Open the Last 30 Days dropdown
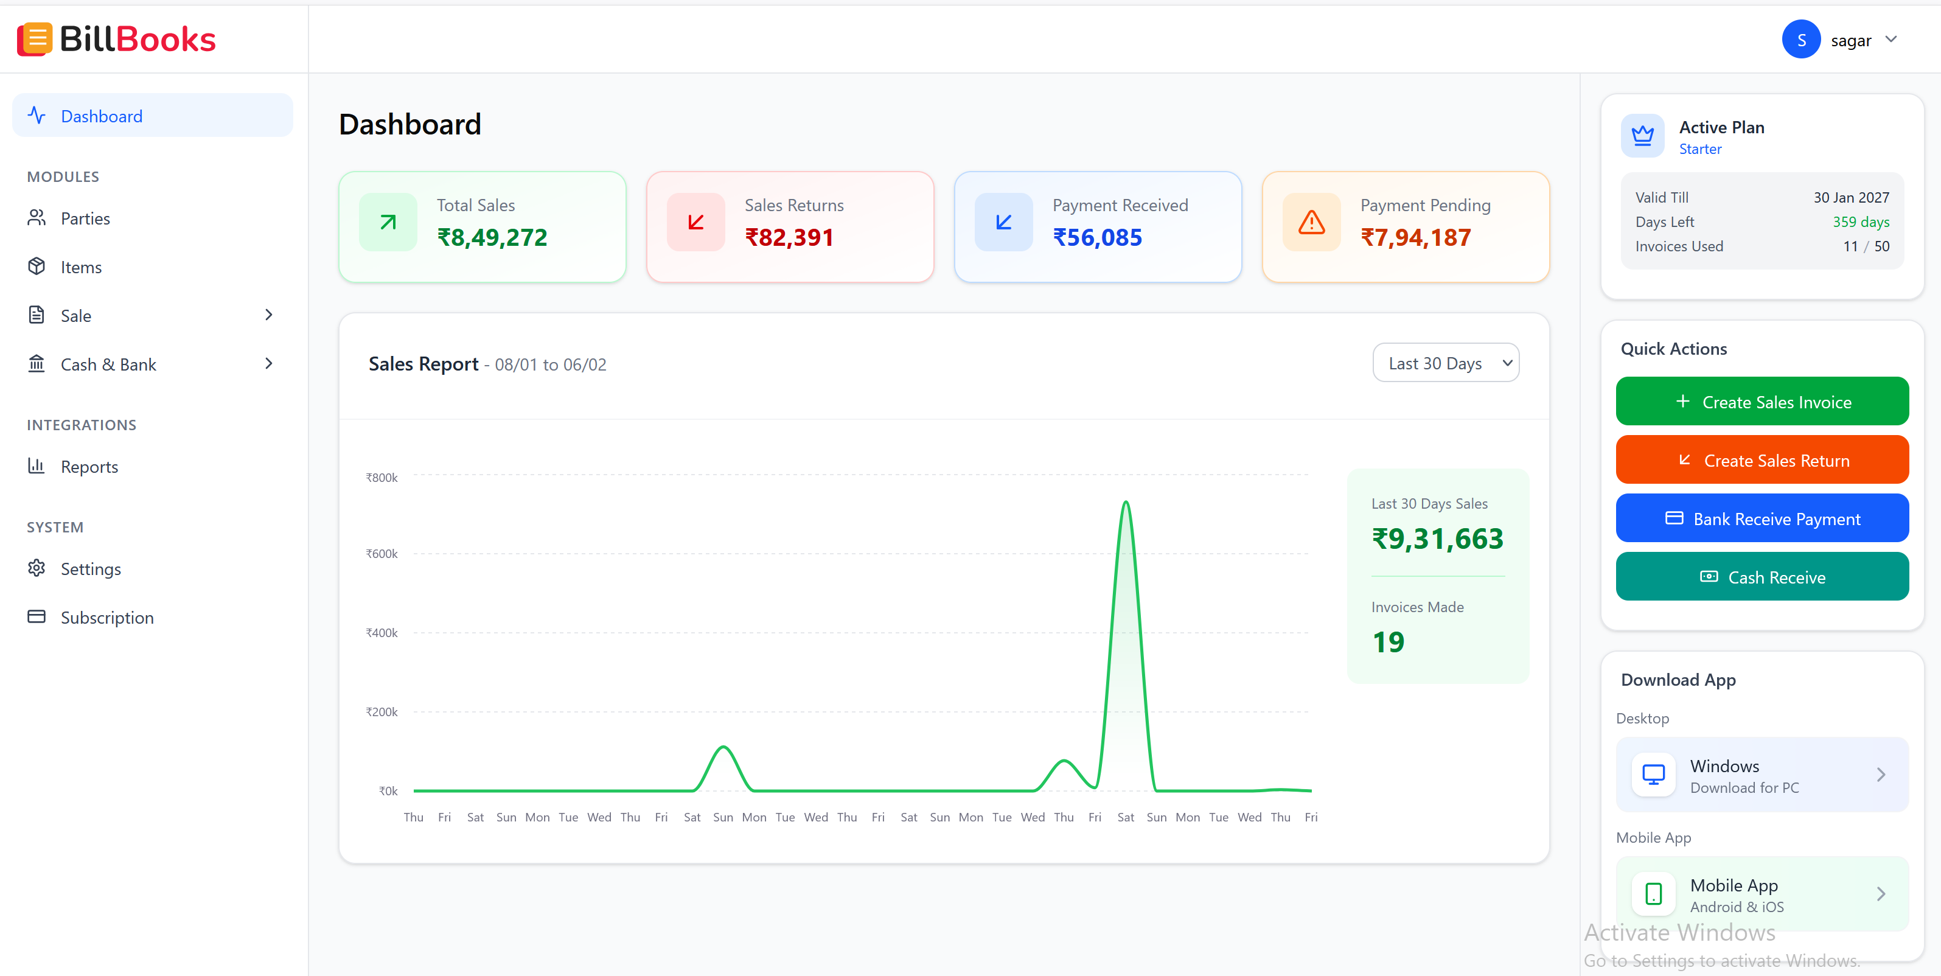The image size is (1941, 976). pos(1445,363)
